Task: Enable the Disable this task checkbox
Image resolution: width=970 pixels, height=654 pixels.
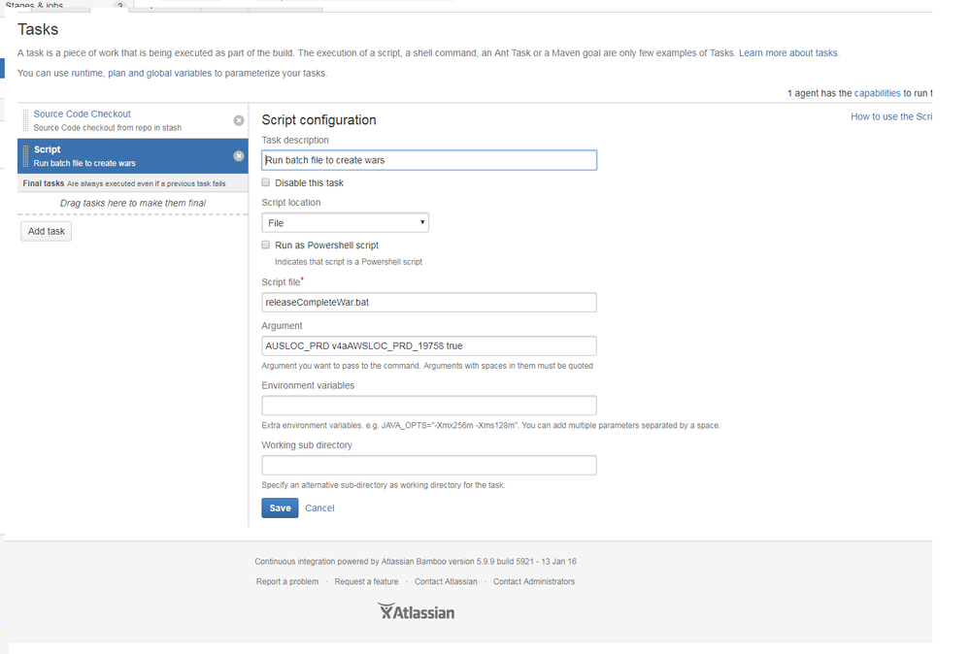Action: [x=265, y=182]
